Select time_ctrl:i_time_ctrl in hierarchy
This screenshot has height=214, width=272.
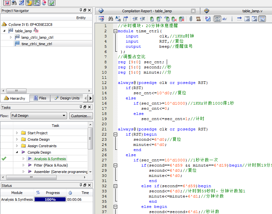(x=37, y=44)
